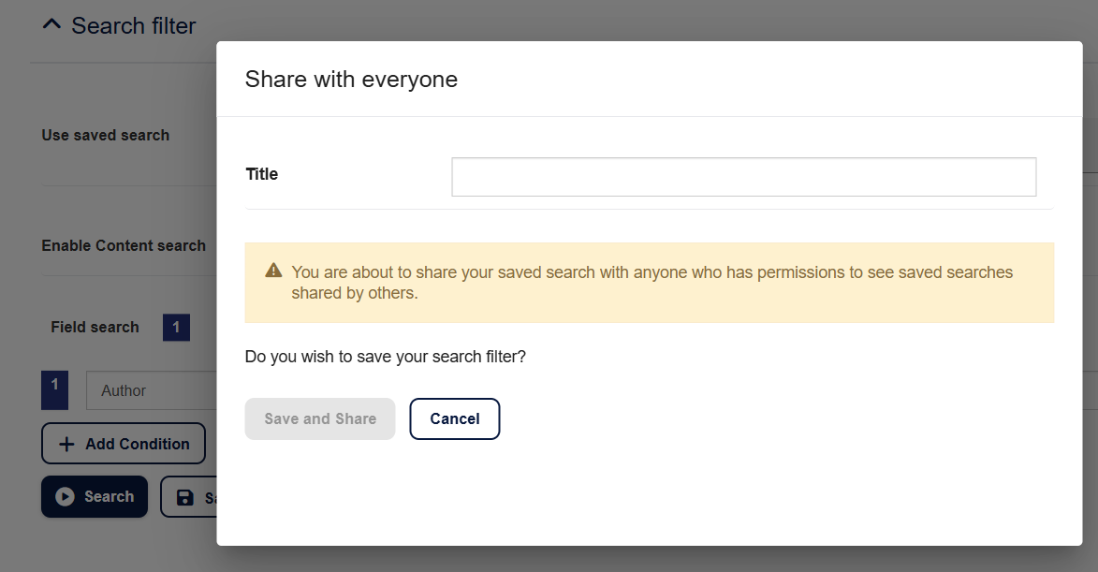The image size is (1098, 572).
Task: Focus the Title input field
Action: point(743,177)
